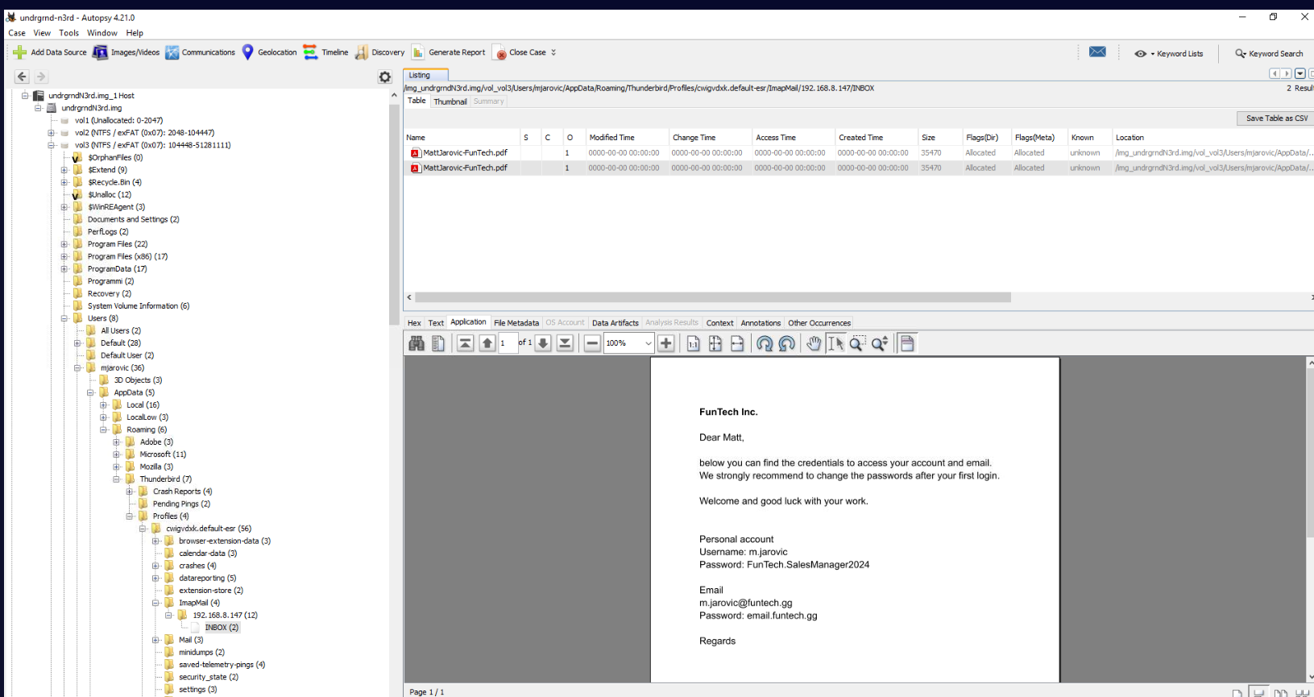Screen dimensions: 1314x697
Task: Sort listing by Size column
Action: (940, 138)
